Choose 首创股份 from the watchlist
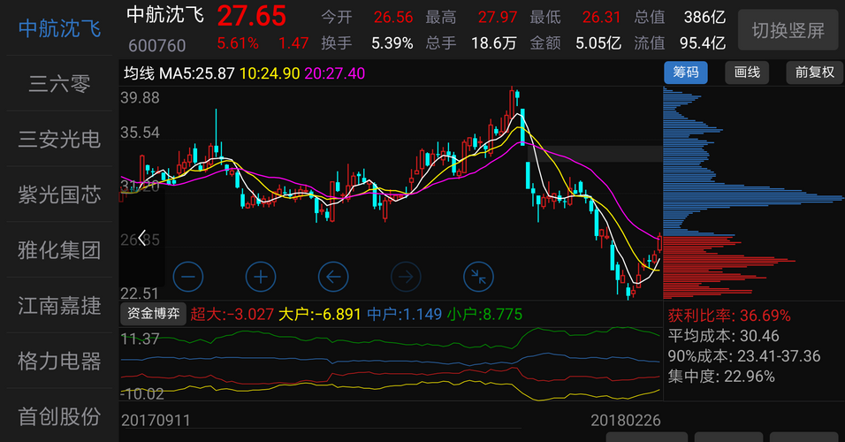 59,415
